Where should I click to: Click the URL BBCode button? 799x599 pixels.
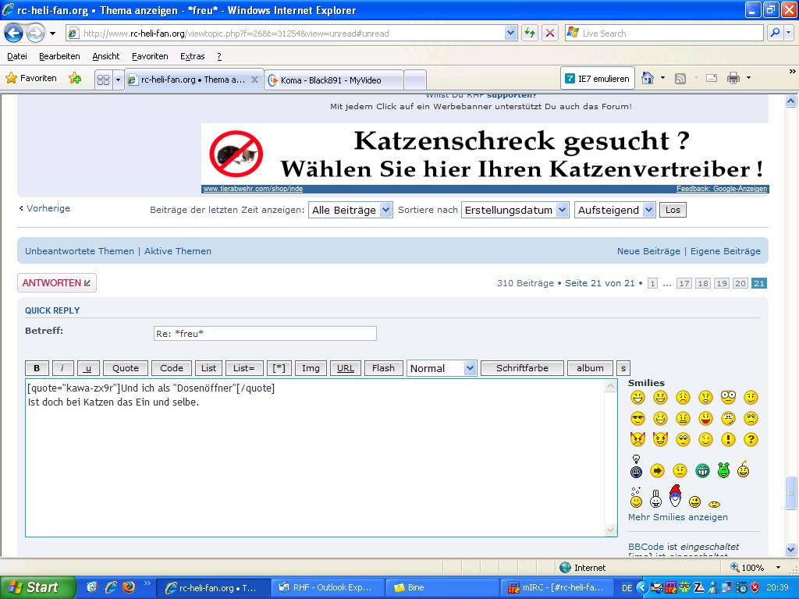pyautogui.click(x=346, y=368)
